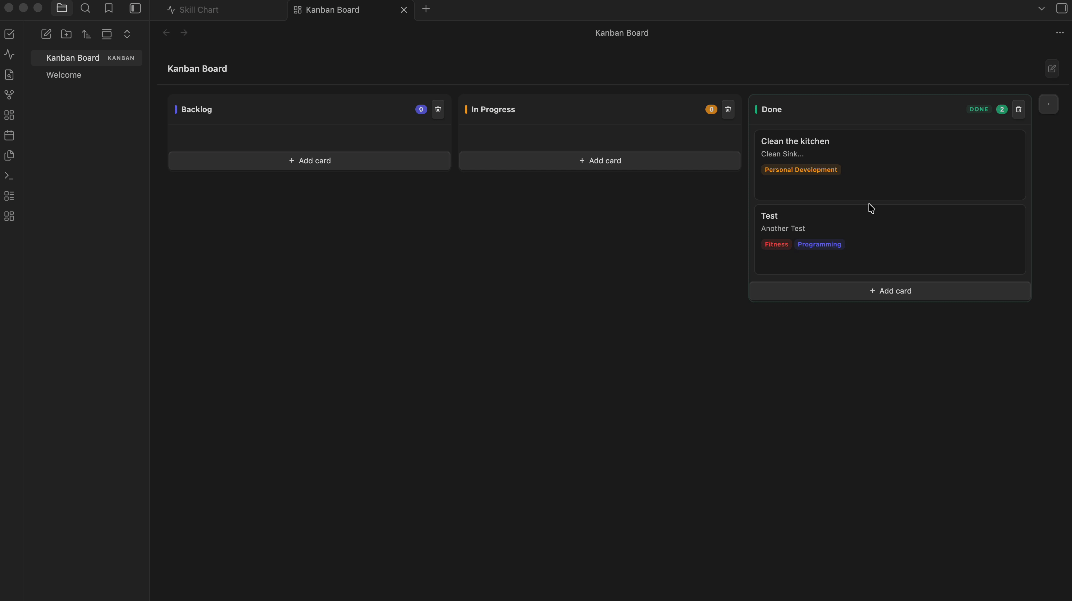This screenshot has height=601, width=1072.
Task: Toggle auto-reveal current file icon
Action: [x=107, y=34]
